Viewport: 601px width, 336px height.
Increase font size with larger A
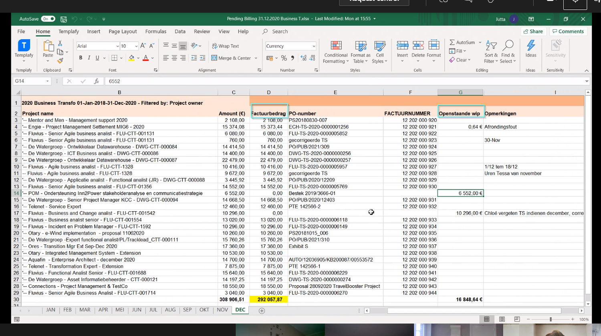click(143, 46)
